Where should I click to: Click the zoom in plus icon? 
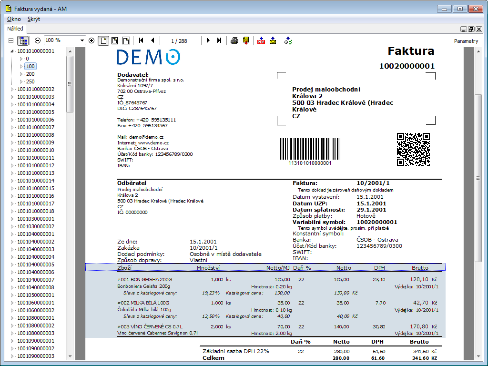(91, 41)
